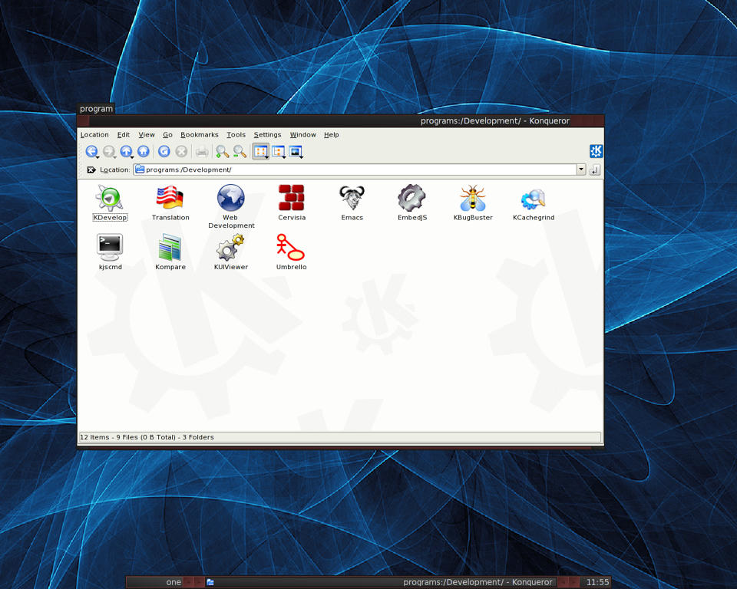
Task: Go to the Home location icon
Action: pyautogui.click(x=144, y=151)
